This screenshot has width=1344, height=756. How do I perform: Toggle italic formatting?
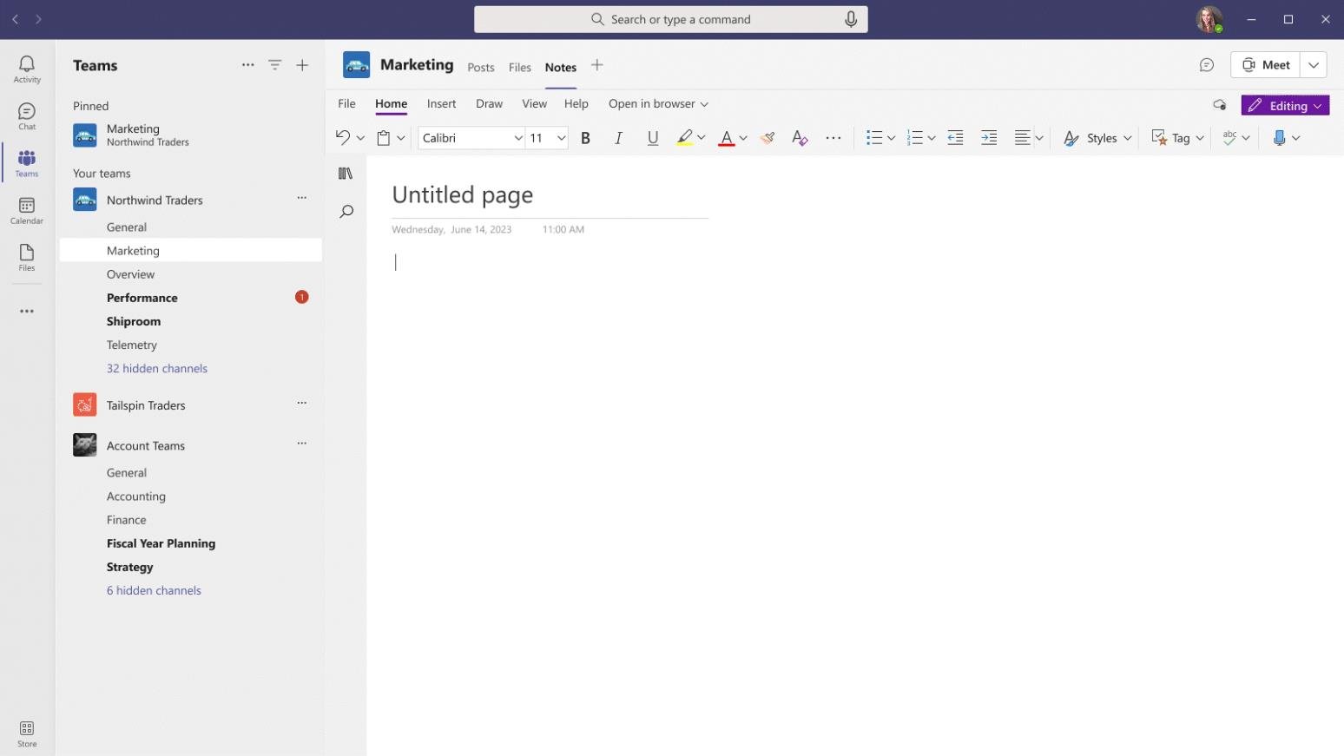[618, 137]
